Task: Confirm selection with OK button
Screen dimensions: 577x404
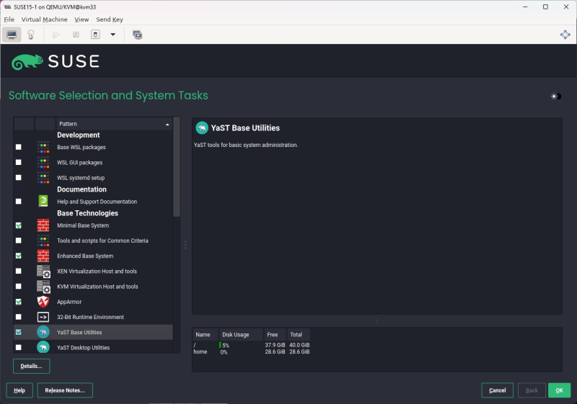Action: 559,390
